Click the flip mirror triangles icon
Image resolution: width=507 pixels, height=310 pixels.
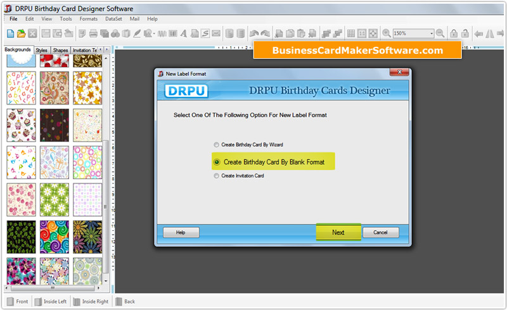coord(489,34)
